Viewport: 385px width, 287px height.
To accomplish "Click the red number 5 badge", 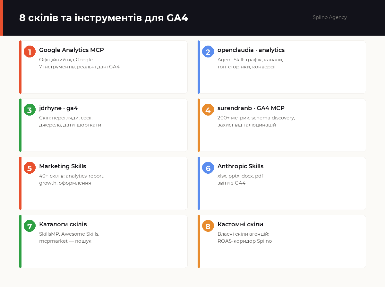I will point(30,168).
